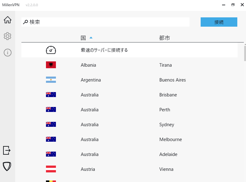This screenshot has width=246, height=182.
Task: Open the settings gear icon
Action: (7, 36)
